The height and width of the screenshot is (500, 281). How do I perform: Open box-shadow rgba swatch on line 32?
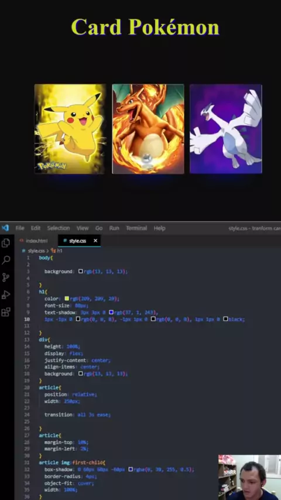[x=131, y=470]
